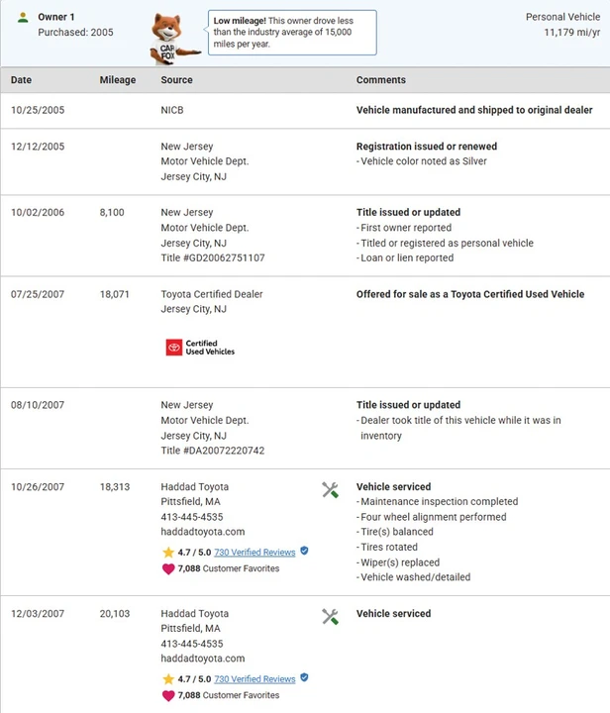Viewport: 610px width, 713px height.
Task: Click the pink heart icon in 12/03/2007 row
Action: pos(168,696)
